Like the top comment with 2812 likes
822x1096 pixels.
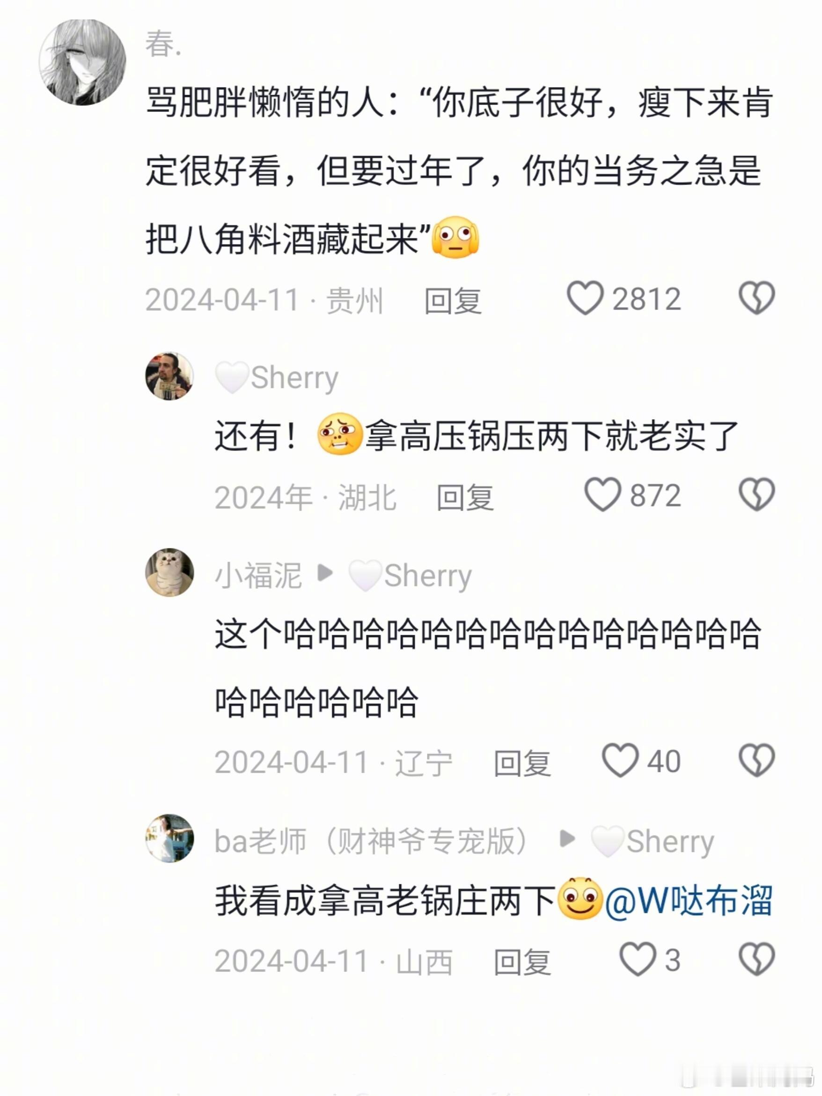click(585, 298)
